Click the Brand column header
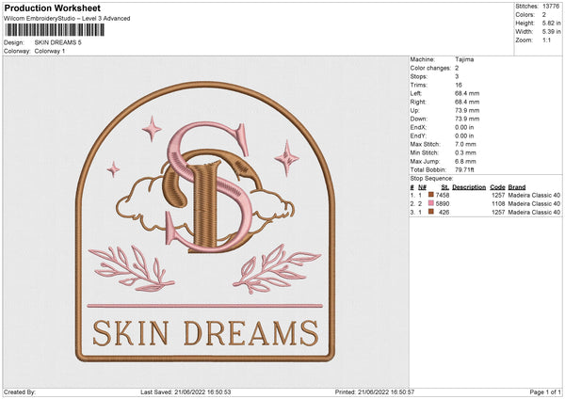The width and height of the screenshot is (565, 399). (x=517, y=187)
